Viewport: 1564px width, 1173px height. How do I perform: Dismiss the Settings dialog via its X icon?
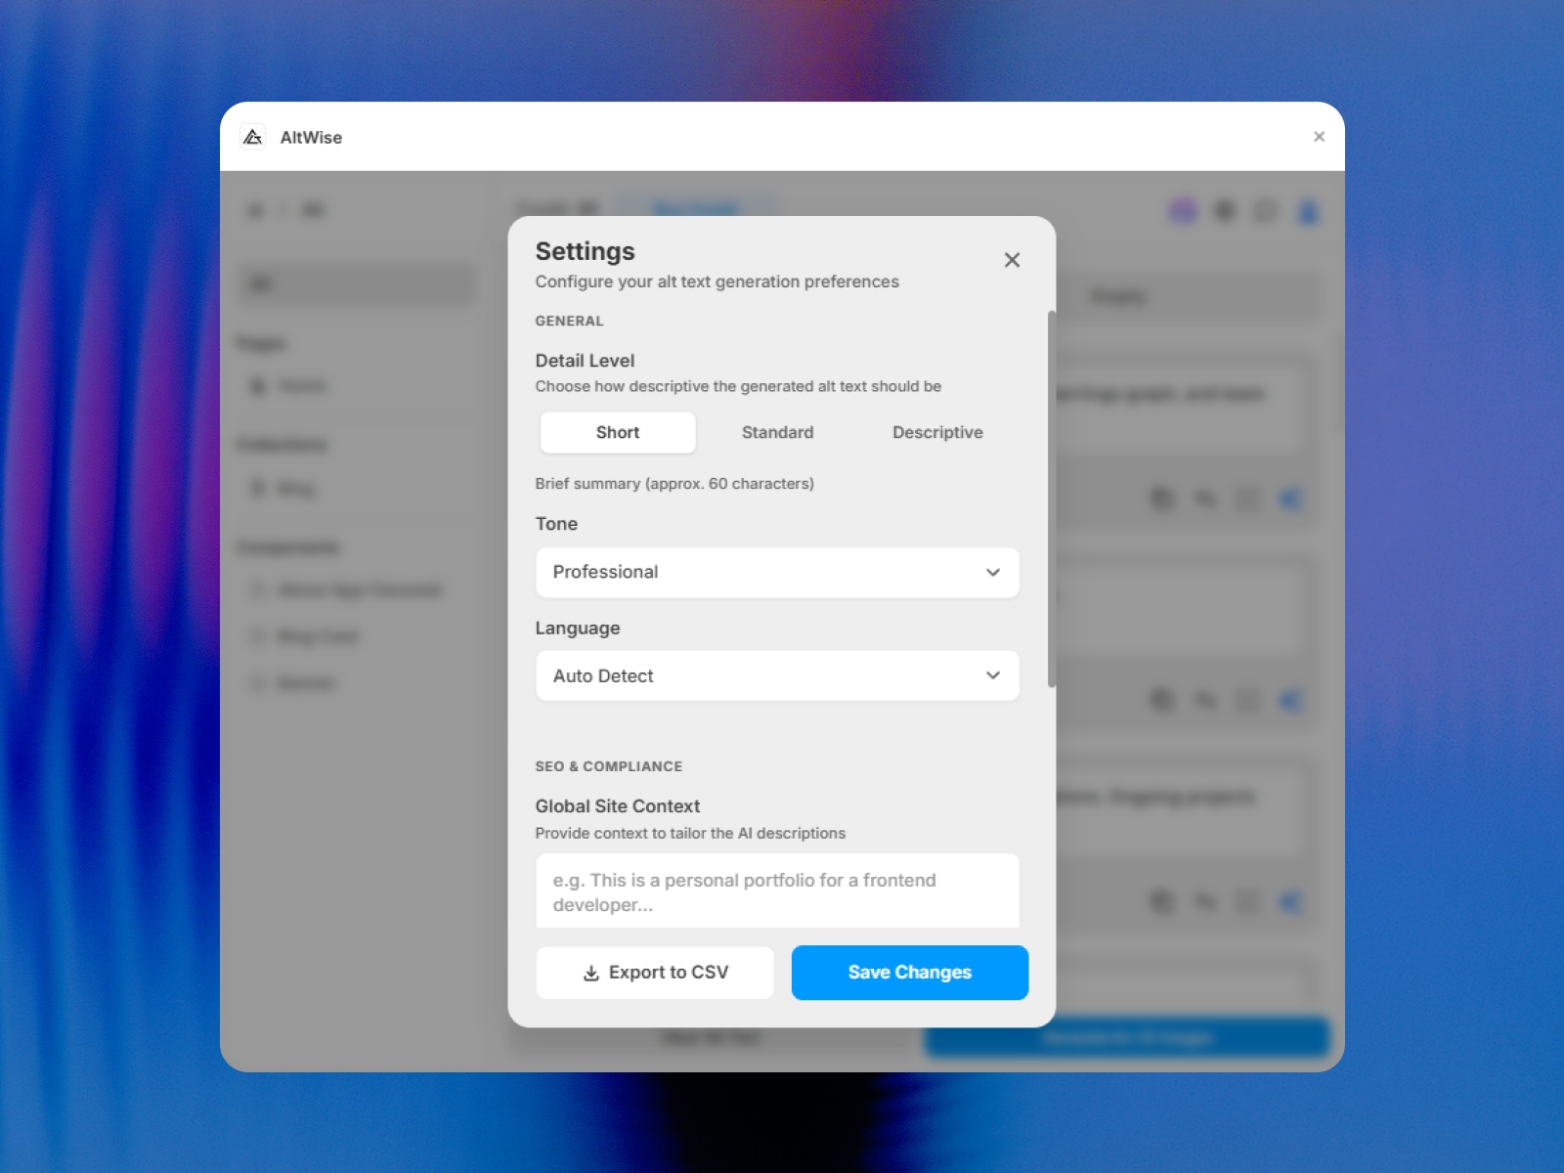(1012, 260)
